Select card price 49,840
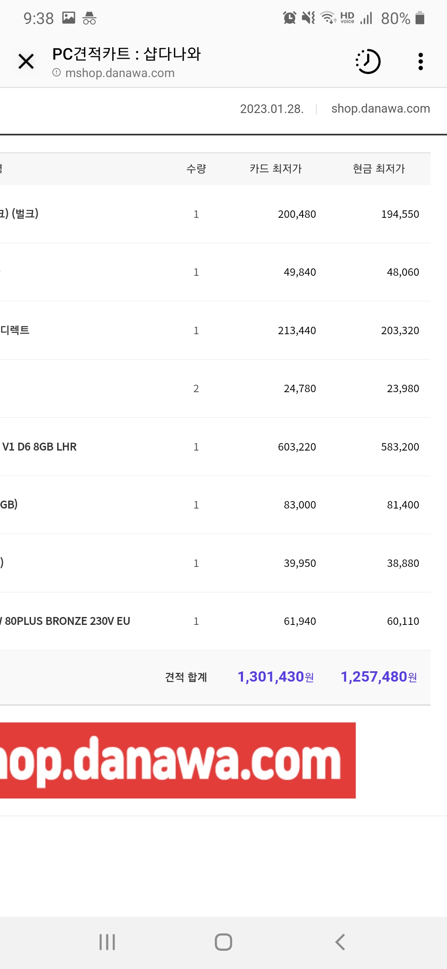 point(300,272)
